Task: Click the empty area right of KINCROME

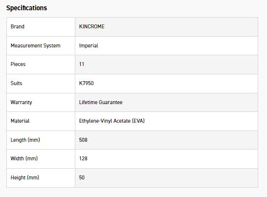Action: tap(180, 27)
